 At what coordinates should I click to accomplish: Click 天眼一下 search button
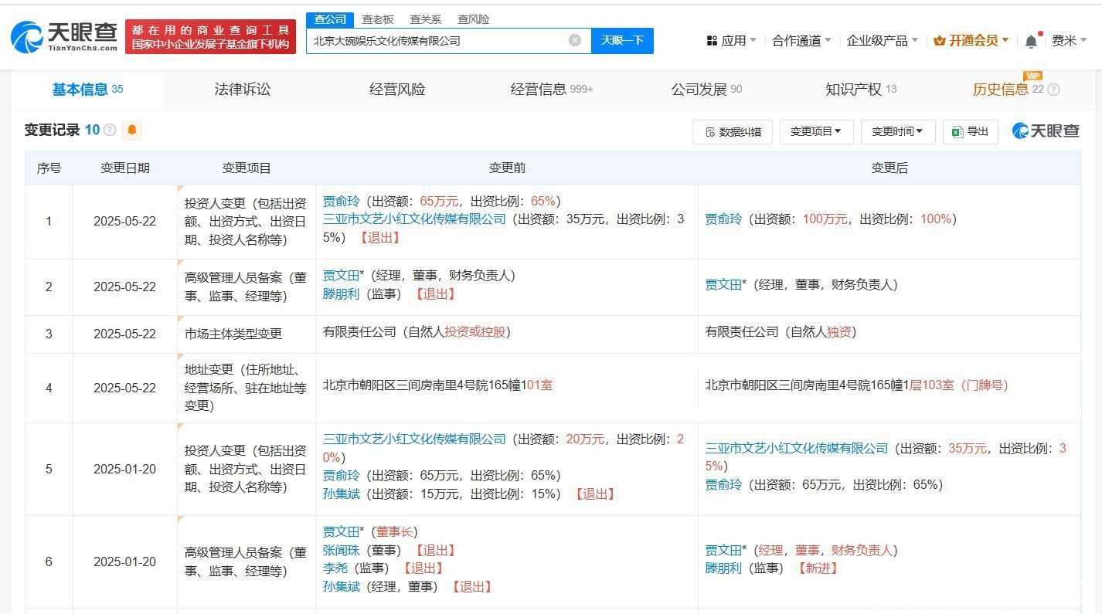tap(622, 40)
